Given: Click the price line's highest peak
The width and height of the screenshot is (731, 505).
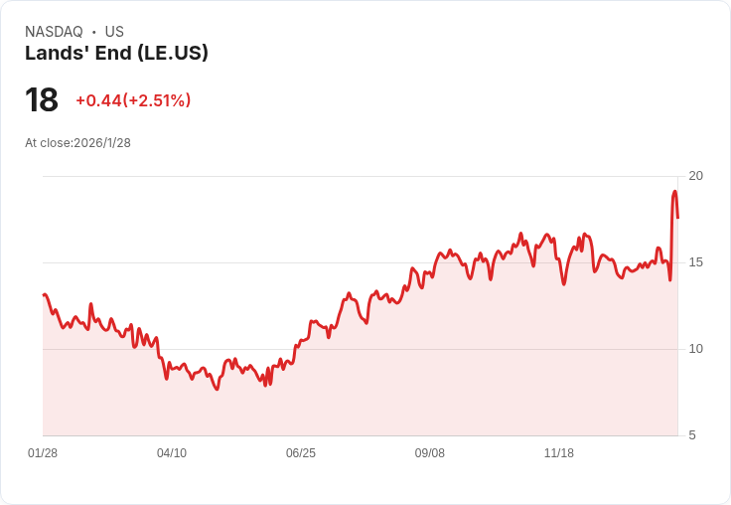Looking at the screenshot, I should pos(674,192).
